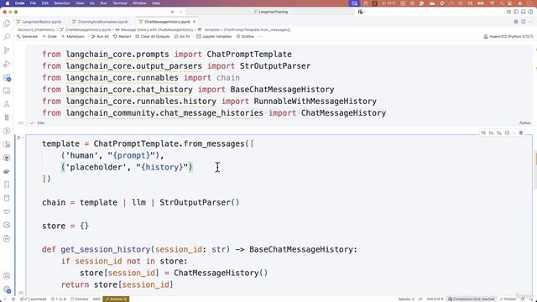Viewport: 537px width, 302px height.
Task: Open the Wi-Fi menu in macOS menu bar
Action: [493, 3]
